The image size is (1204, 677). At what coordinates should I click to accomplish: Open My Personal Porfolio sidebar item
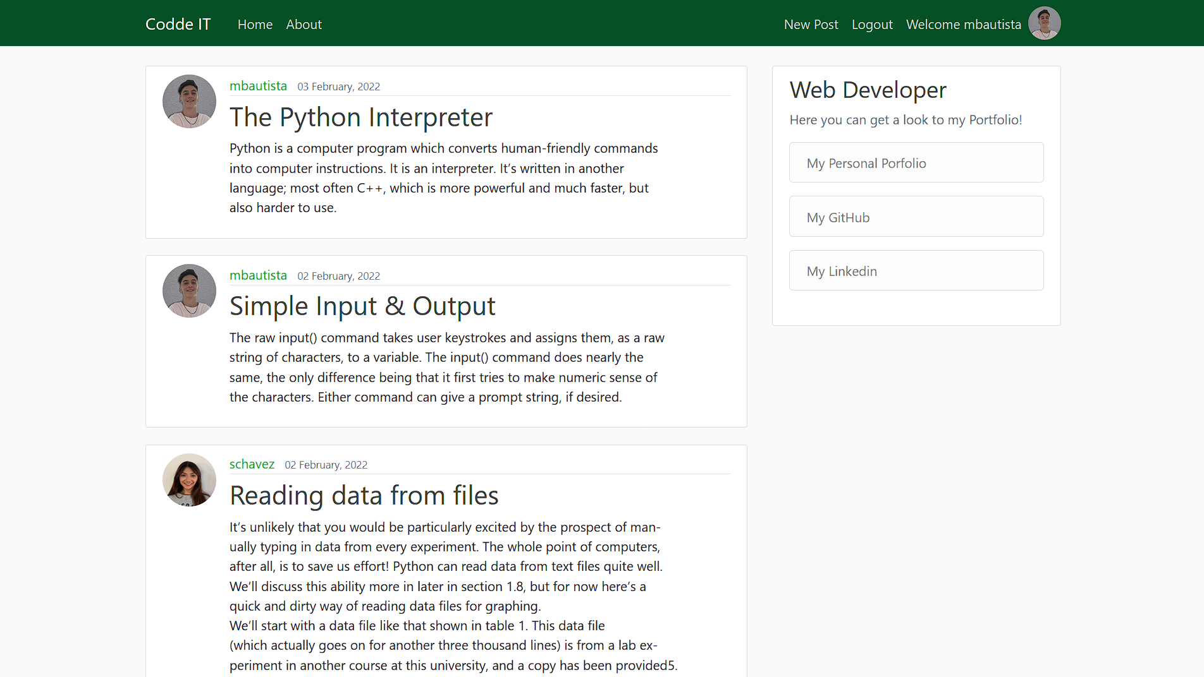[916, 162]
